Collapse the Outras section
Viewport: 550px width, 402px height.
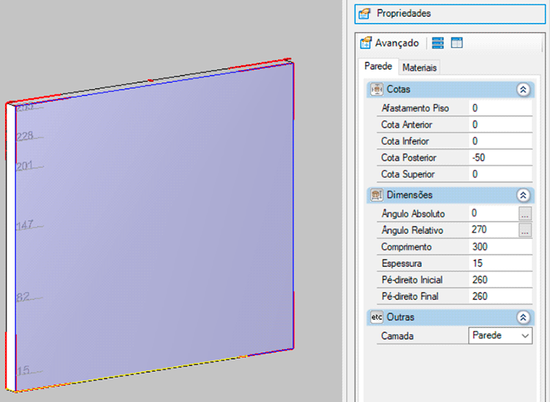pyautogui.click(x=523, y=318)
